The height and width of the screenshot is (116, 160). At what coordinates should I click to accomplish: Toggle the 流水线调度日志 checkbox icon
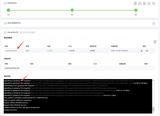point(5,23)
